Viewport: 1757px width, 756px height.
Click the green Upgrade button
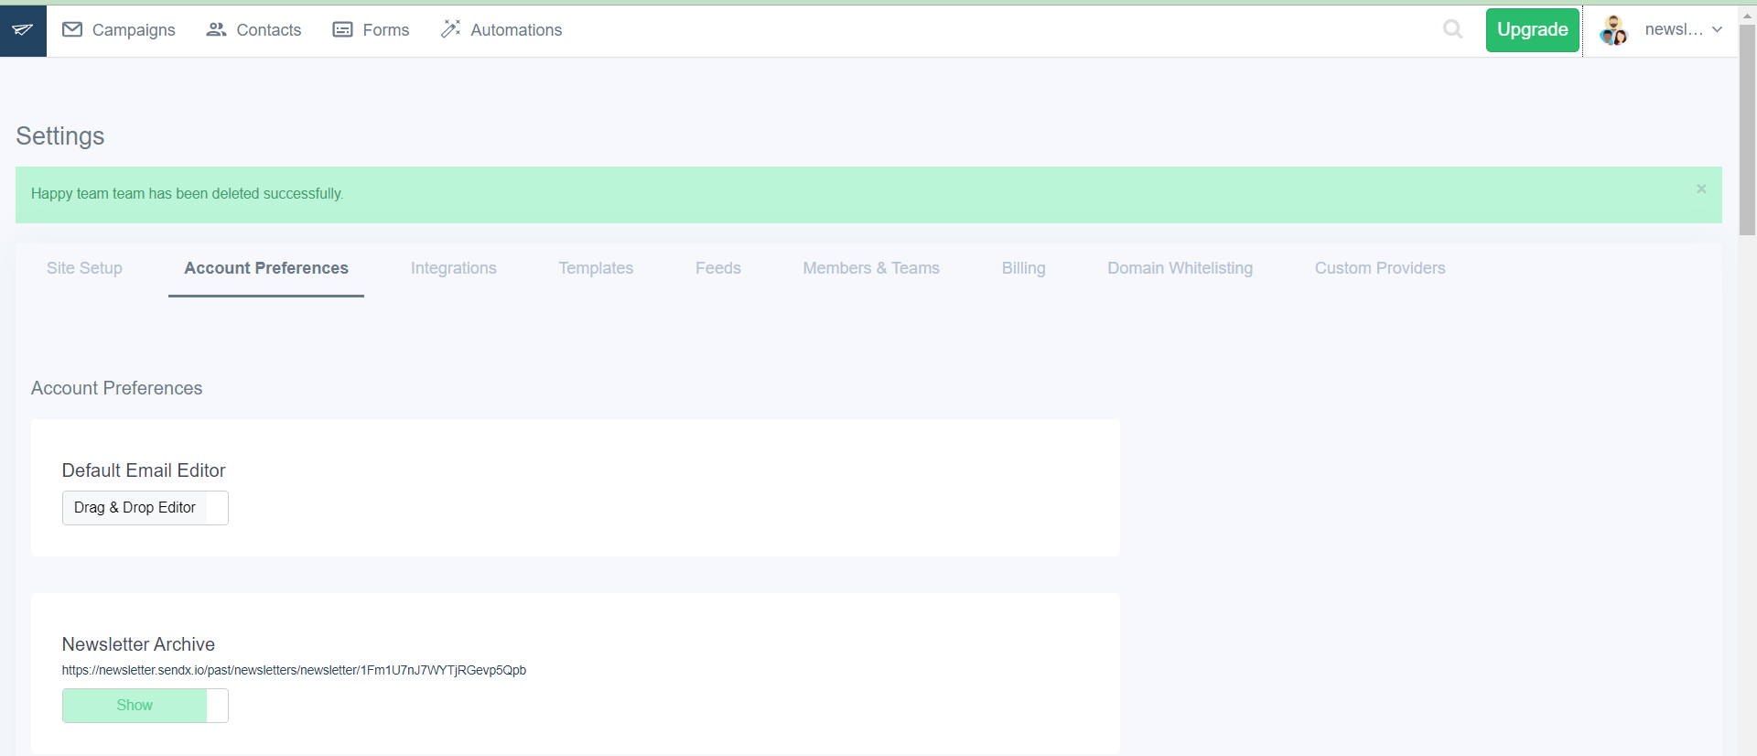[1532, 30]
